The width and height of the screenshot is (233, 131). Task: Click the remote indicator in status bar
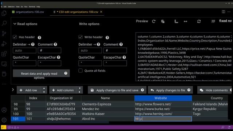[x=3, y=127]
